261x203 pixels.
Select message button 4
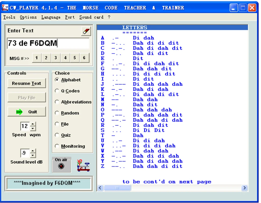click(65, 58)
